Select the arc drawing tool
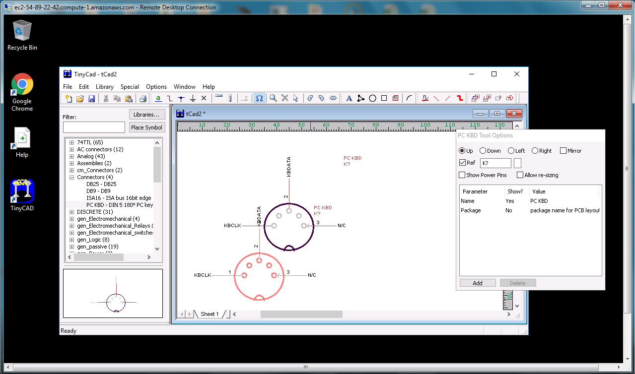This screenshot has width=635, height=374. (409, 99)
